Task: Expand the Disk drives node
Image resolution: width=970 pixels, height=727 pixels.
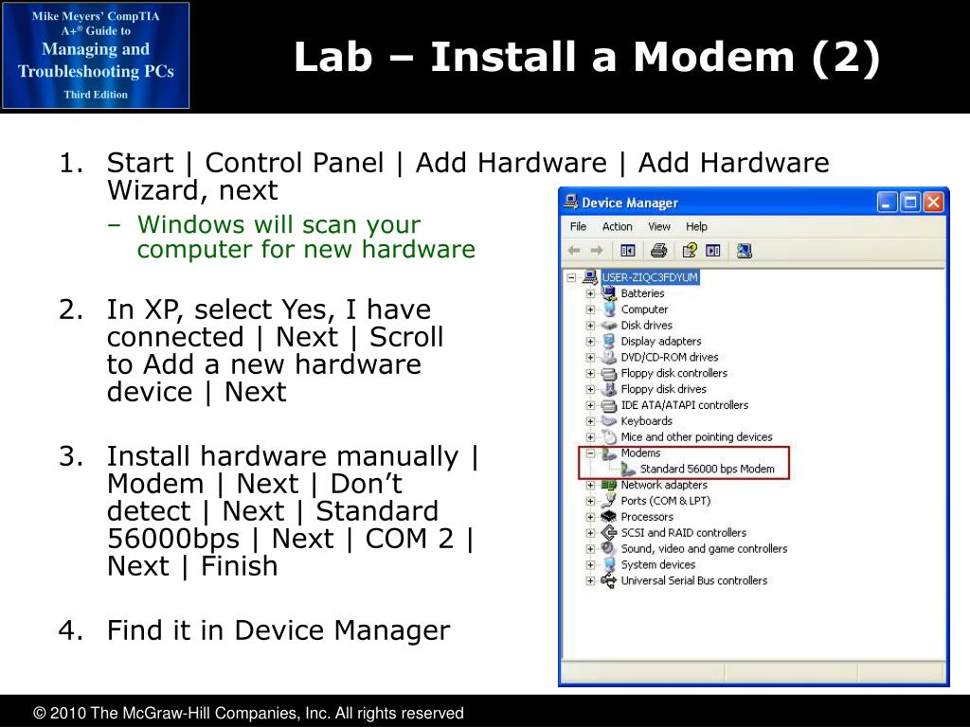Action: click(x=590, y=326)
